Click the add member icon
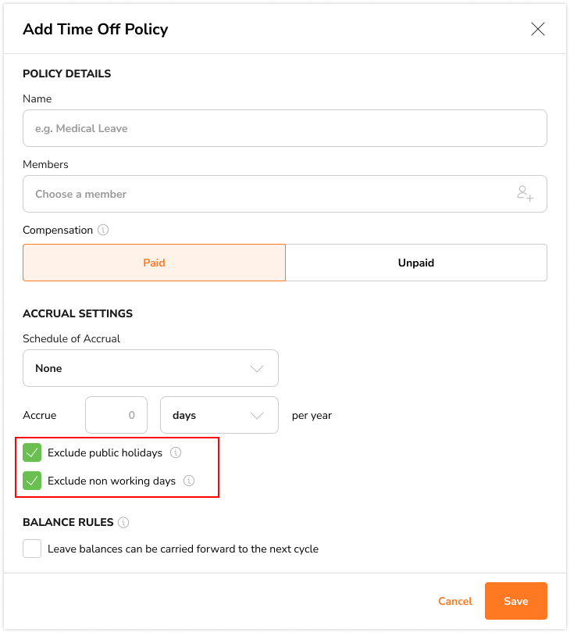Viewport: 570px width, 633px height. click(x=525, y=193)
